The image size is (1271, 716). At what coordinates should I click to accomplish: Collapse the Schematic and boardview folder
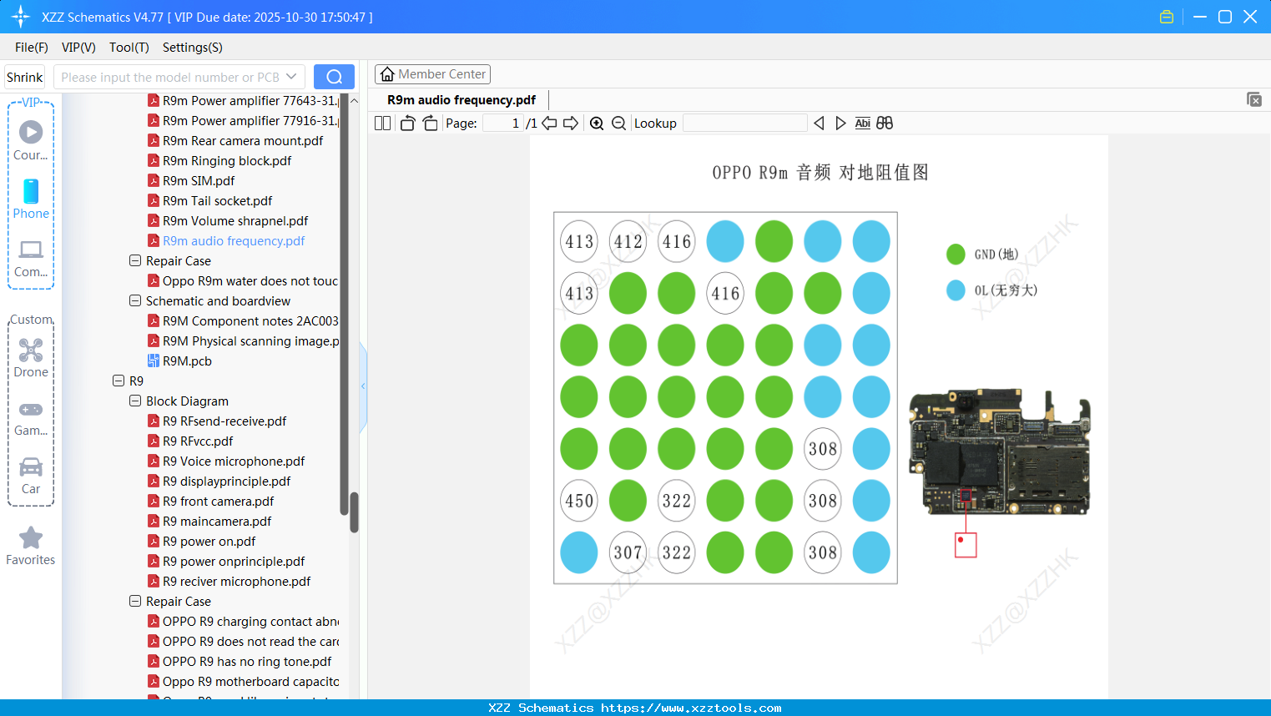tap(135, 300)
